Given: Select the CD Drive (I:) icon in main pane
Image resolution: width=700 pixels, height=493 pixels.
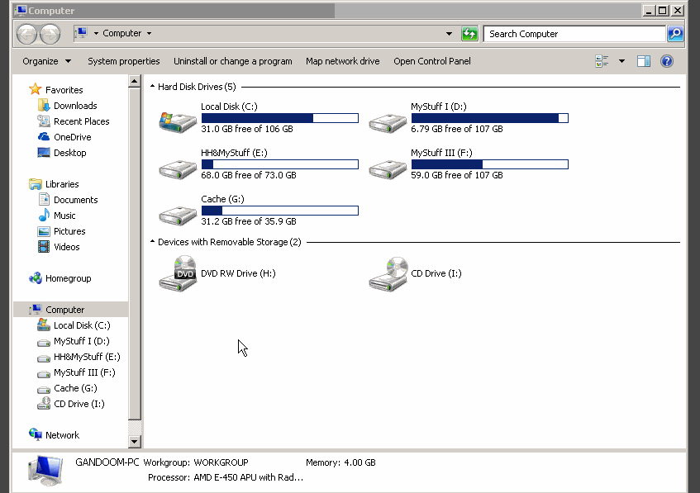Looking at the screenshot, I should (x=388, y=274).
